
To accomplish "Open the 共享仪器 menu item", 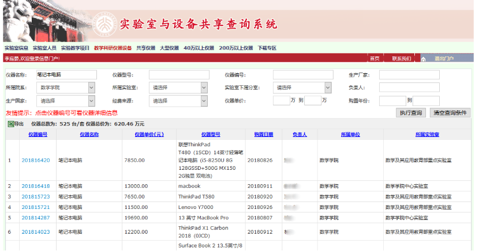I will coord(146,48).
